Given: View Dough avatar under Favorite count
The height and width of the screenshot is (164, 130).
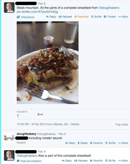Looking at the screenshot, I should pos(40,114).
